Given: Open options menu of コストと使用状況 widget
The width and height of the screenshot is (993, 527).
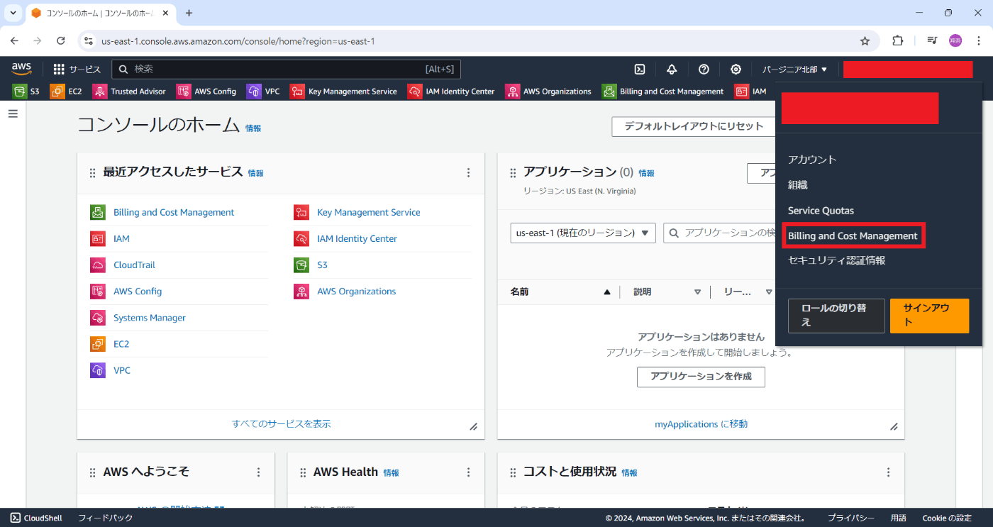Looking at the screenshot, I should coord(888,472).
